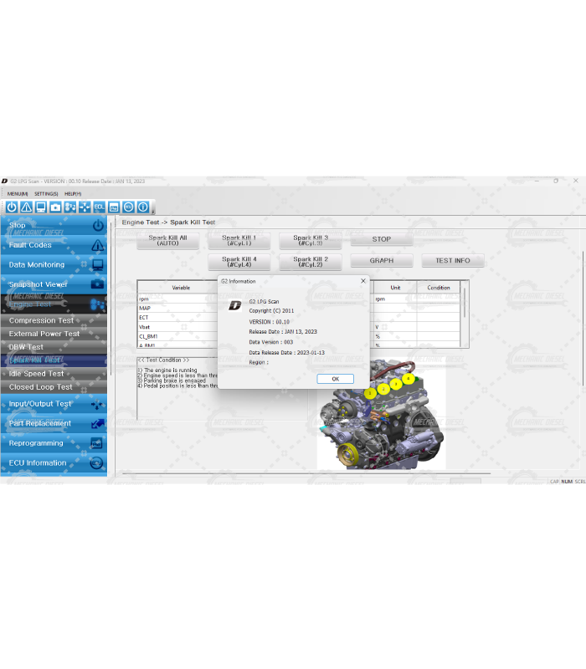This screenshot has width=586, height=669.
Task: Click the variable table's vertical scrollbar
Action: (x=465, y=303)
